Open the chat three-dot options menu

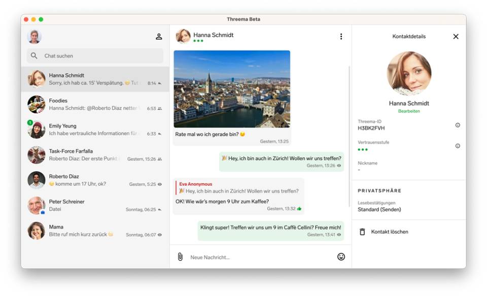point(341,37)
